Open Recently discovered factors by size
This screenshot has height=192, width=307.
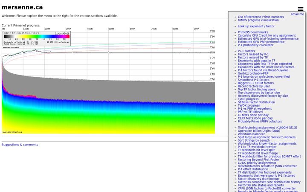click(263, 96)
